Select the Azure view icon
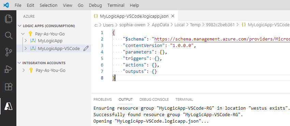290x126 pixels. [8, 106]
